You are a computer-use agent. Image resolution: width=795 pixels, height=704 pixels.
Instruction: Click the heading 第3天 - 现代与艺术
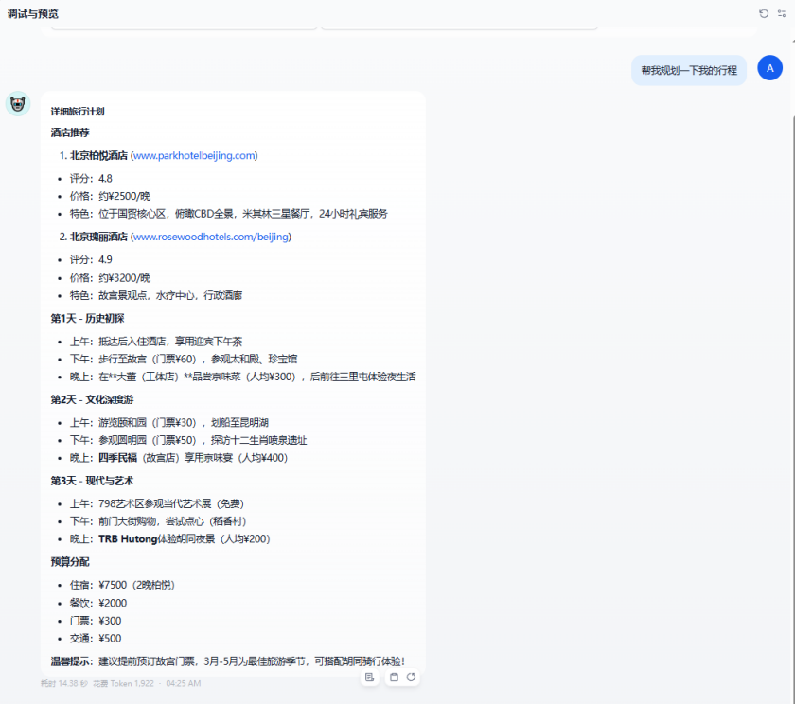click(x=93, y=481)
